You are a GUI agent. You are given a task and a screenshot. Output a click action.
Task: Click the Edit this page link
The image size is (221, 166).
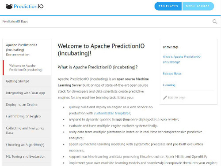click(176, 98)
